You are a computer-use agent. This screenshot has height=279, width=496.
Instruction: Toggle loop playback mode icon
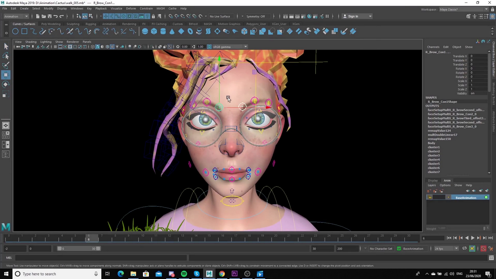(464, 248)
